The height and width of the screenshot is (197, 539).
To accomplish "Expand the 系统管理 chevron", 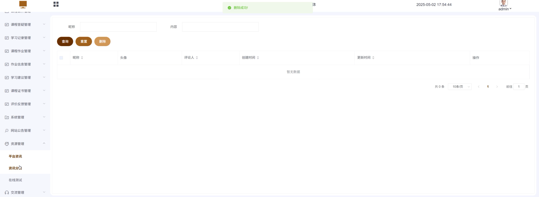I will pos(44,117).
